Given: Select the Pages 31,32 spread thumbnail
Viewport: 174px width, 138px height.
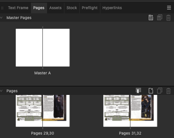Looking at the screenshot, I should 130,111.
